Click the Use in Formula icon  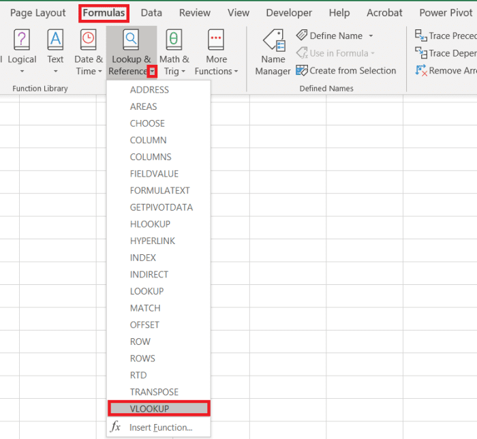(302, 53)
